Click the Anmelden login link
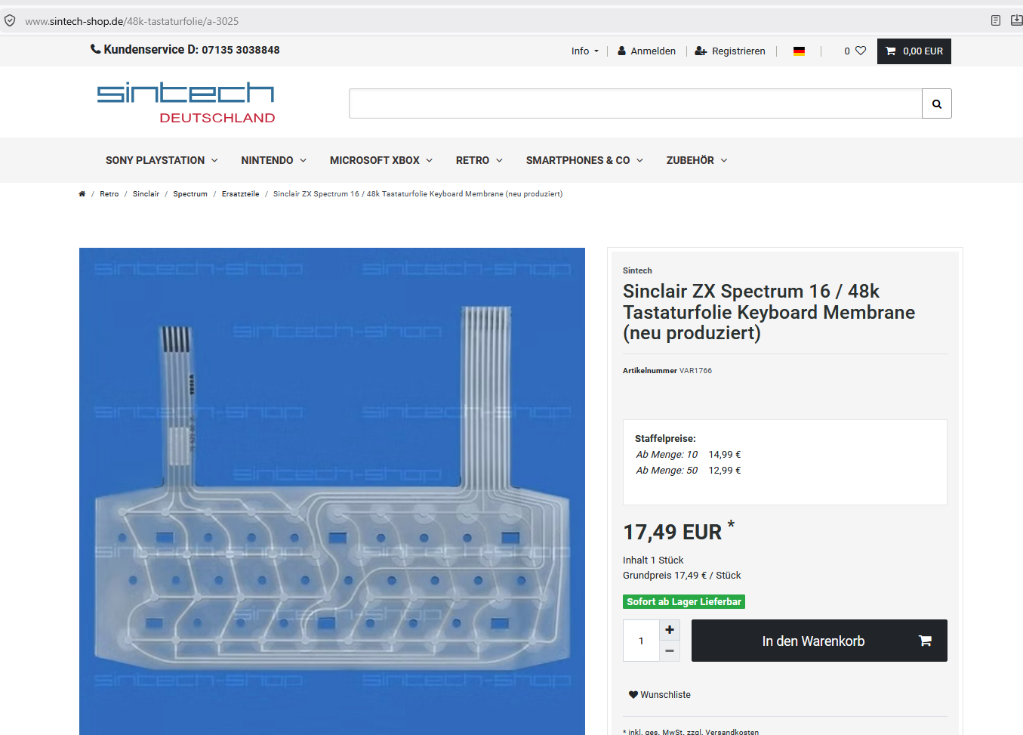The height and width of the screenshot is (735, 1023). tap(646, 51)
